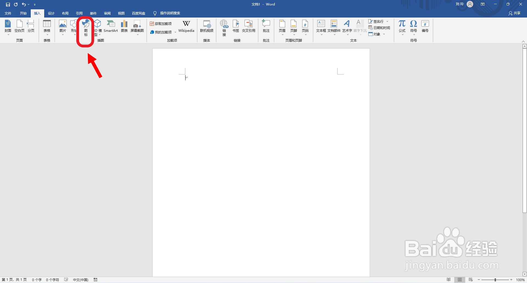Insert a Cross-reference (交叉引用)
This screenshot has height=283, width=527.
[249, 26]
